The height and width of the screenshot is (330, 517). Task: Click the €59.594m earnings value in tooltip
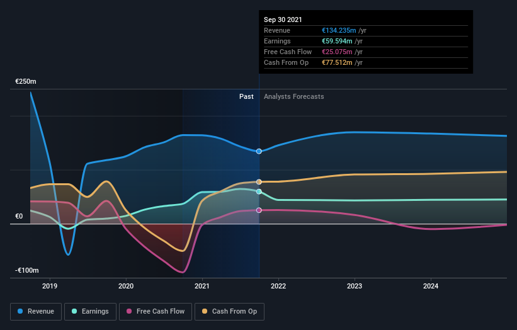(x=337, y=41)
